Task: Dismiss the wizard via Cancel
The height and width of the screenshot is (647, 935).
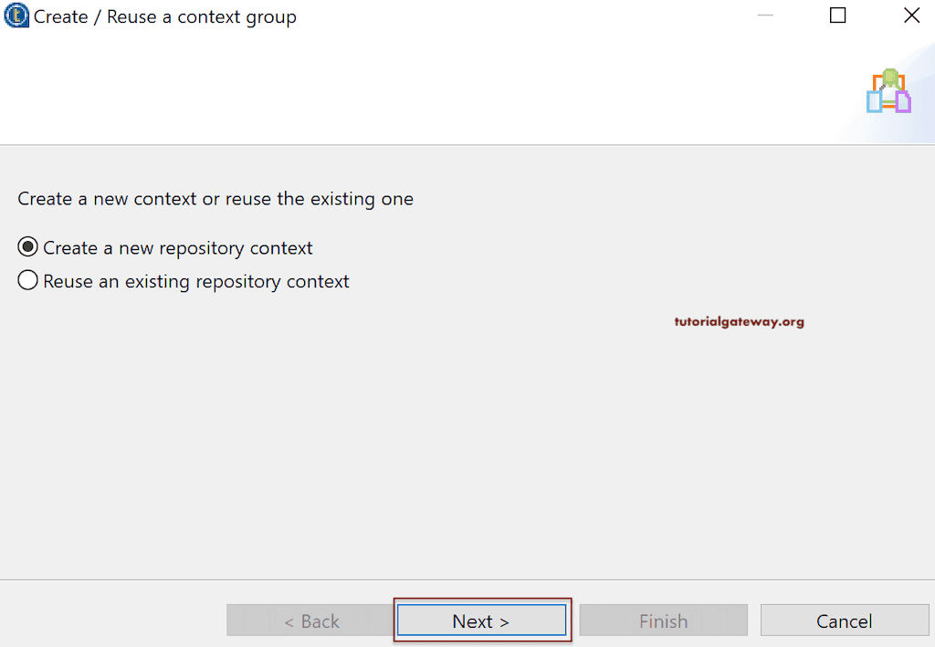Action: [844, 621]
